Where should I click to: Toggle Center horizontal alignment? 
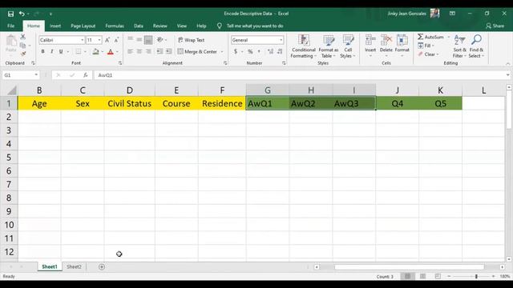(x=139, y=51)
